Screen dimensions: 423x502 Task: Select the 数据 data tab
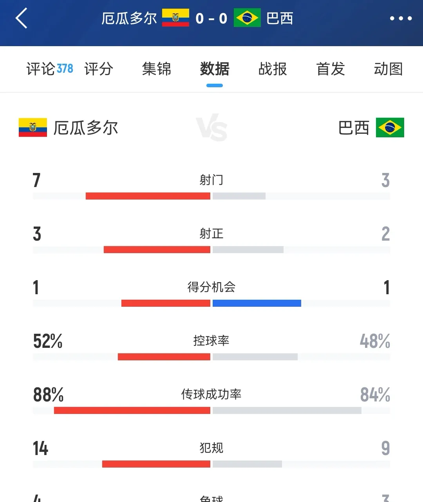point(214,69)
